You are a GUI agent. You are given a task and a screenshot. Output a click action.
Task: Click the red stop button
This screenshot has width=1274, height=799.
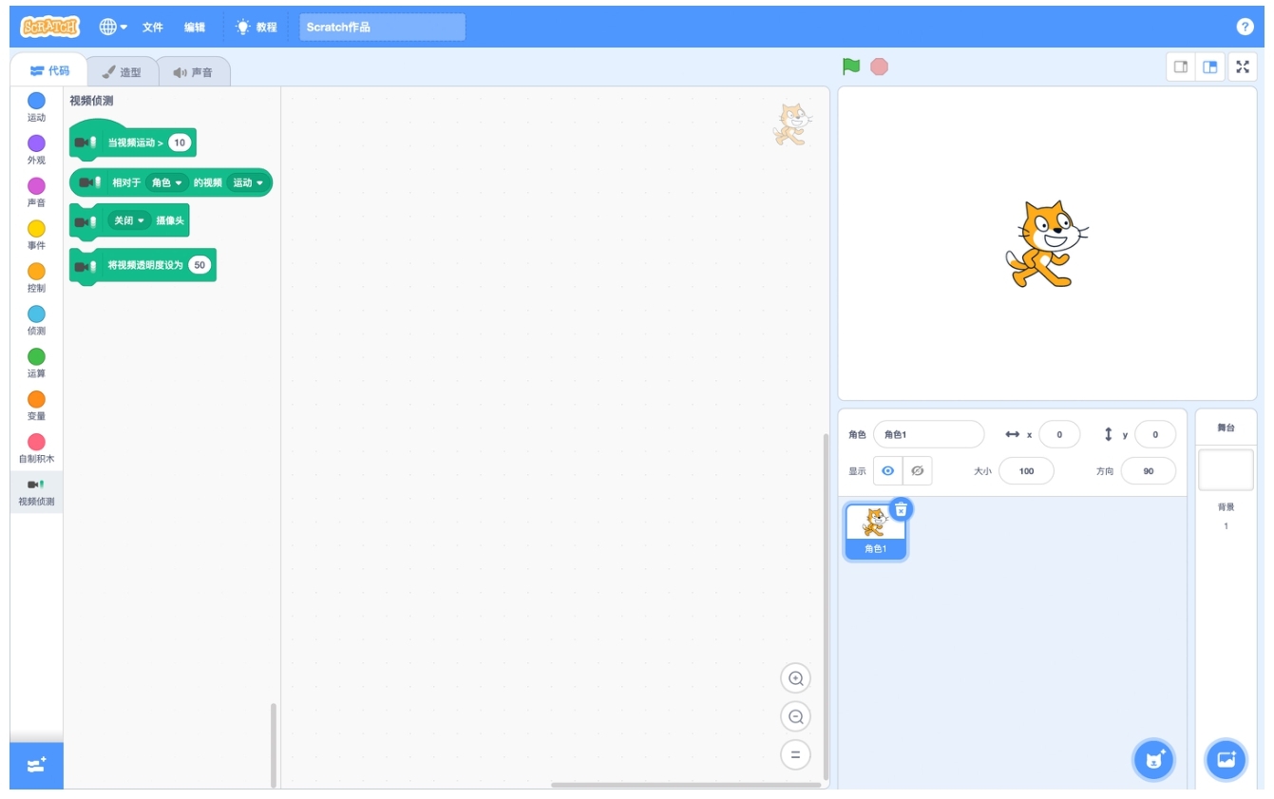pos(880,67)
